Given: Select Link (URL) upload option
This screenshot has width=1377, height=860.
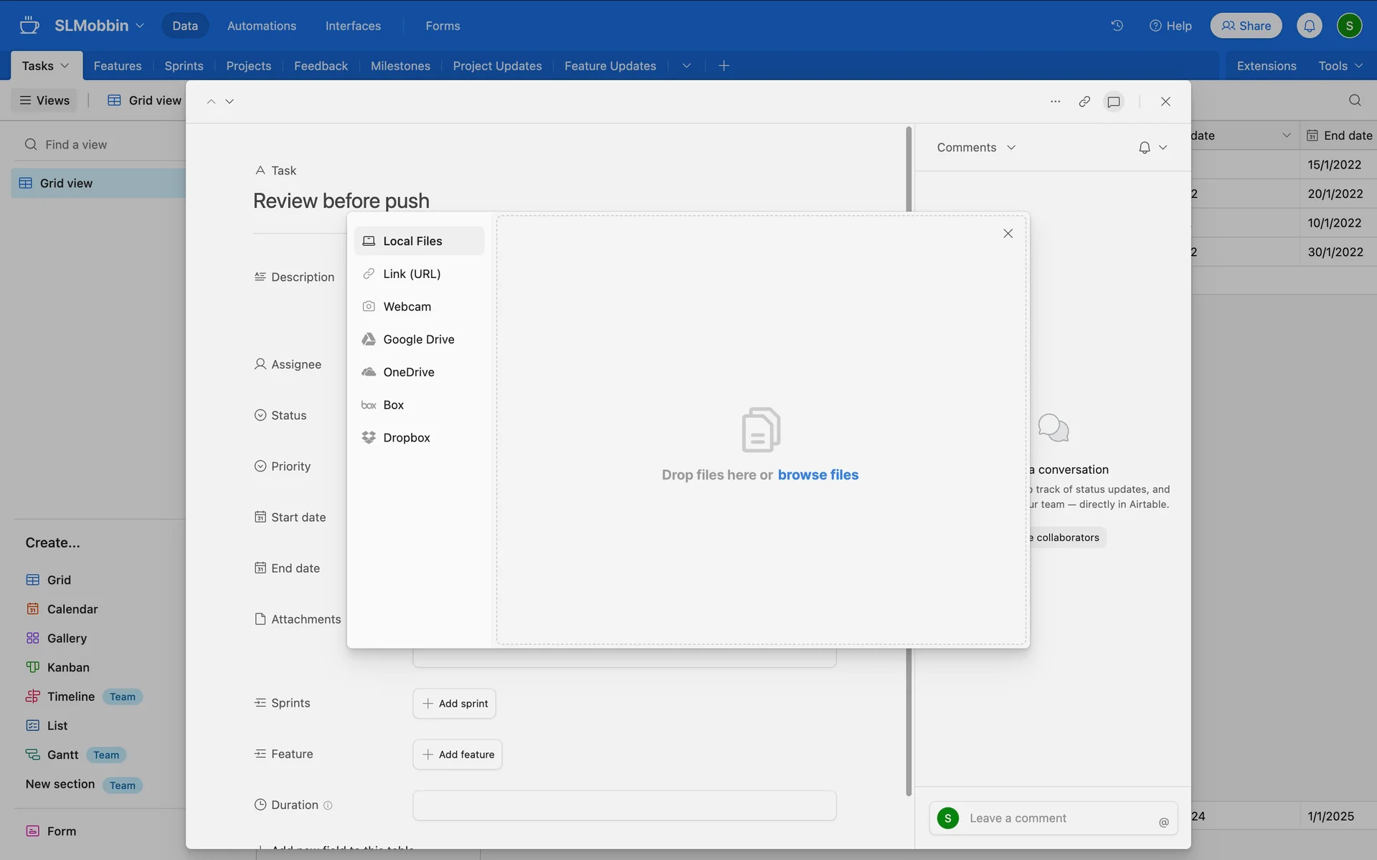Looking at the screenshot, I should (x=412, y=274).
